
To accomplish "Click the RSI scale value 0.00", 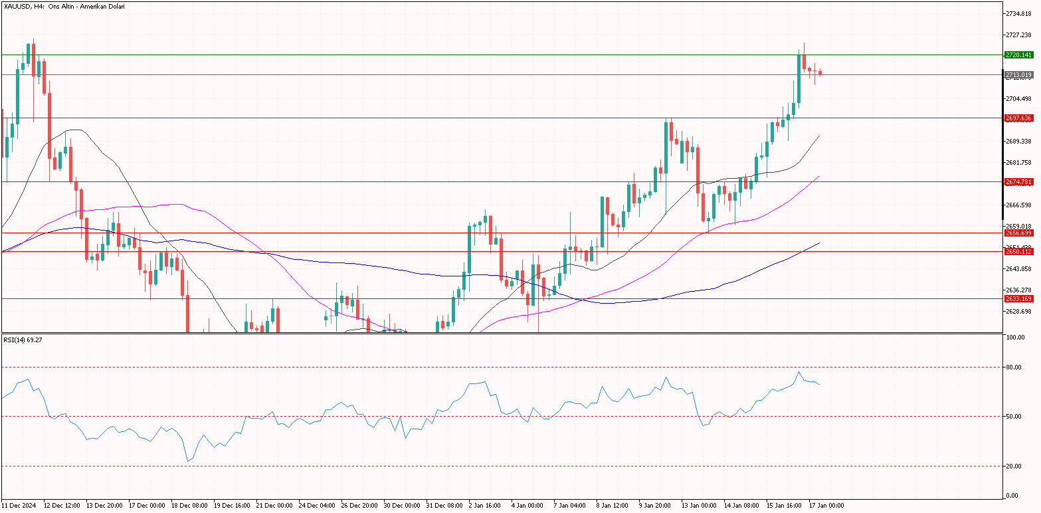I will (1013, 496).
